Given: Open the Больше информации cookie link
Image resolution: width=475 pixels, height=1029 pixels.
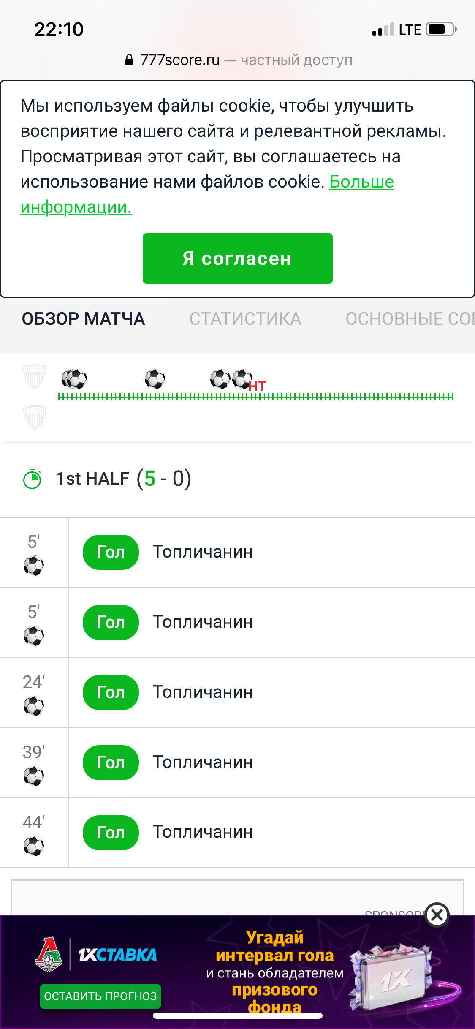Looking at the screenshot, I should click(x=361, y=182).
